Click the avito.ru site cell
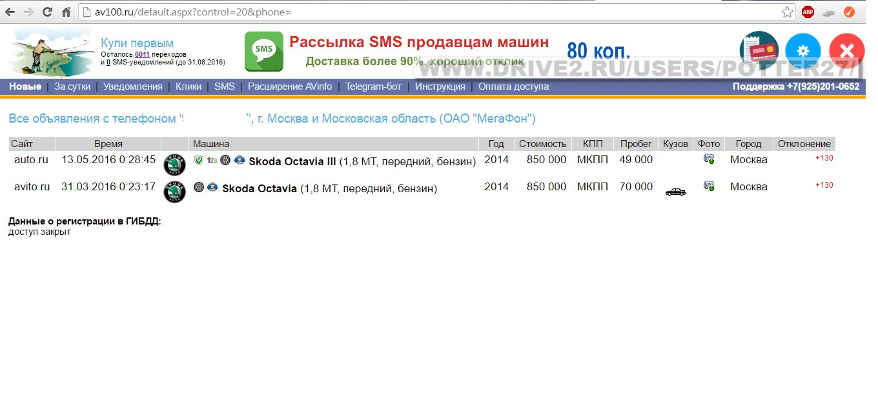 [32, 186]
